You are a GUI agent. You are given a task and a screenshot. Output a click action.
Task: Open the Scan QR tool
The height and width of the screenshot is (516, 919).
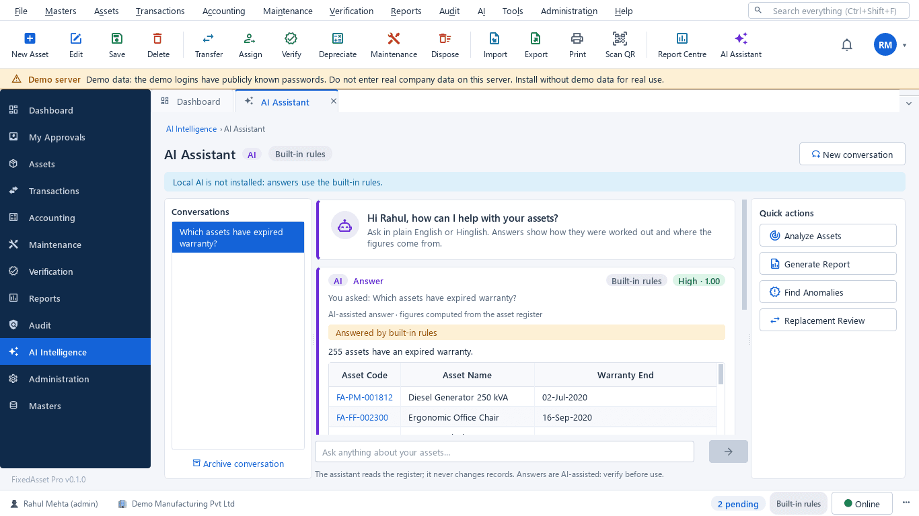[x=620, y=46]
